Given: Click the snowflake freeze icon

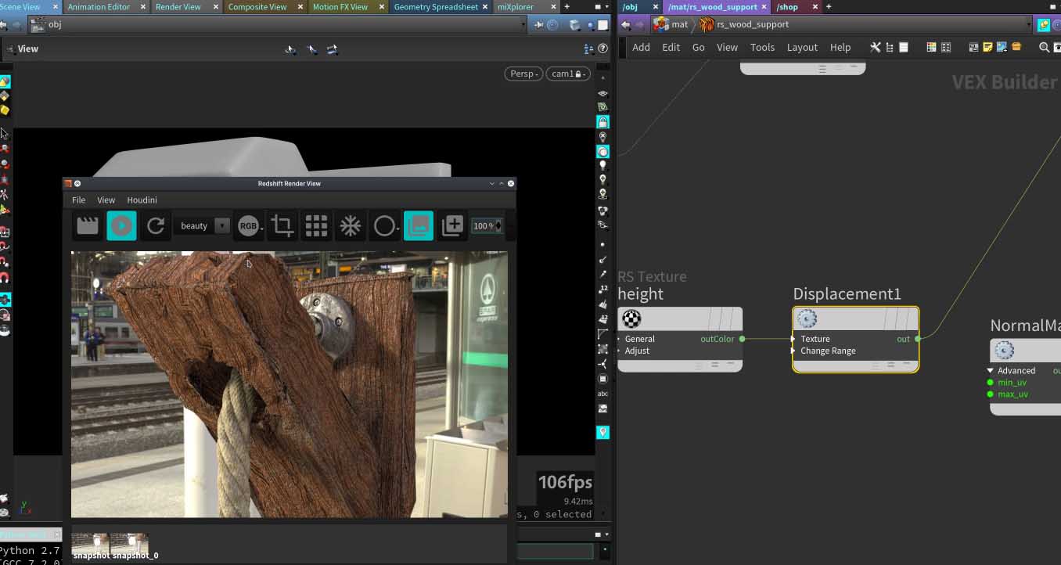Looking at the screenshot, I should 350,226.
